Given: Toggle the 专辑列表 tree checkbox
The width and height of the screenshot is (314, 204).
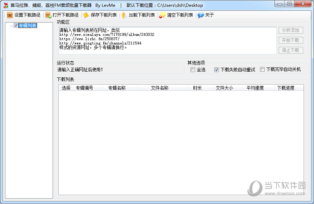Looking at the screenshot, I should (x=16, y=25).
